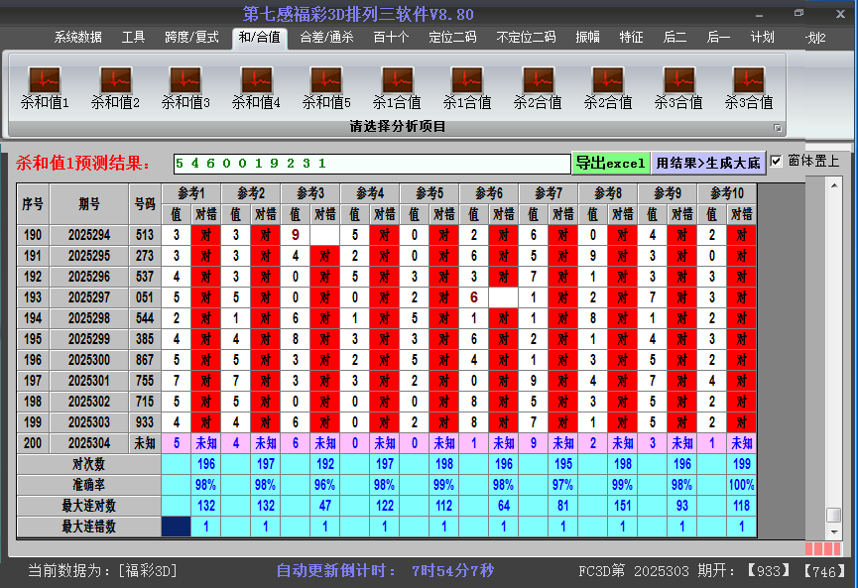This screenshot has height=588, width=858.
Task: Click the 杀和值4 icon
Action: tap(256, 80)
